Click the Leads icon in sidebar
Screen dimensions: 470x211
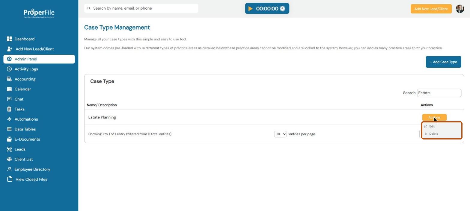click(x=9, y=149)
